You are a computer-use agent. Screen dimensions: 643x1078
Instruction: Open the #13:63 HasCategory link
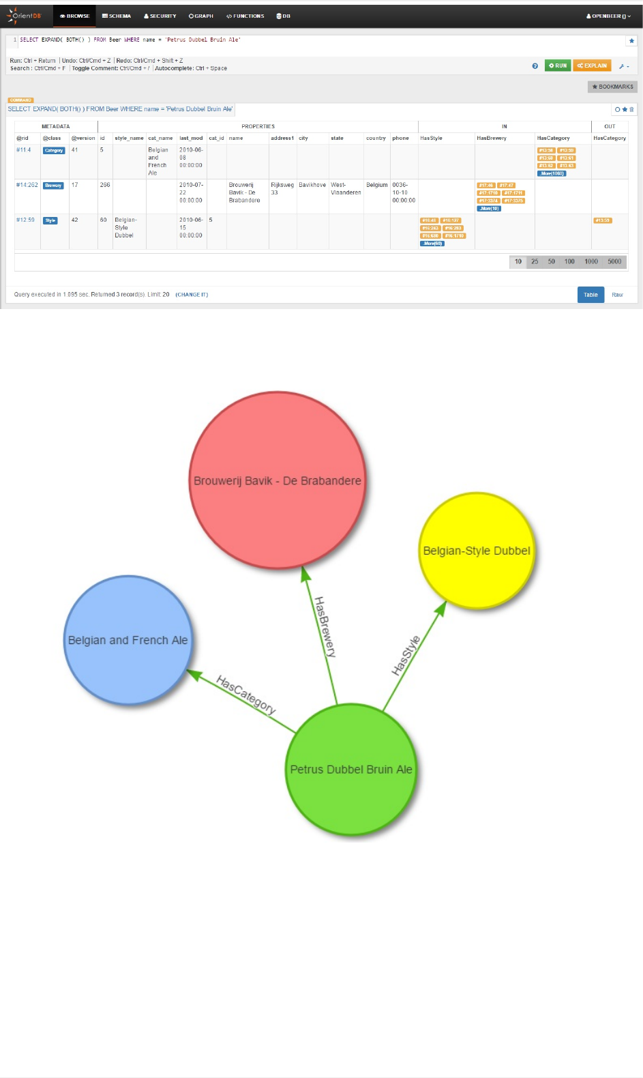click(x=567, y=166)
